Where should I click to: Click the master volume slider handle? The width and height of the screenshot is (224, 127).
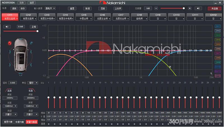tap(184, 8)
